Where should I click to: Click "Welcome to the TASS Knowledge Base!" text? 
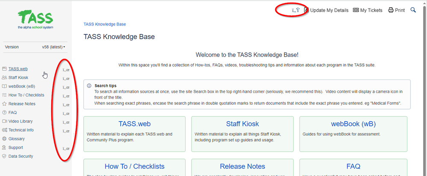(x=247, y=55)
